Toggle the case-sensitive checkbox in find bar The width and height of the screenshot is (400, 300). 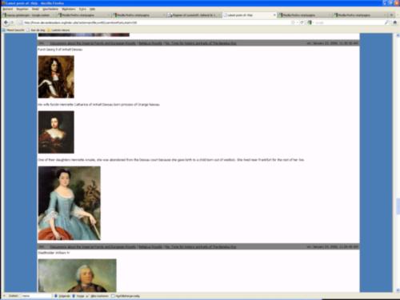coord(113,296)
